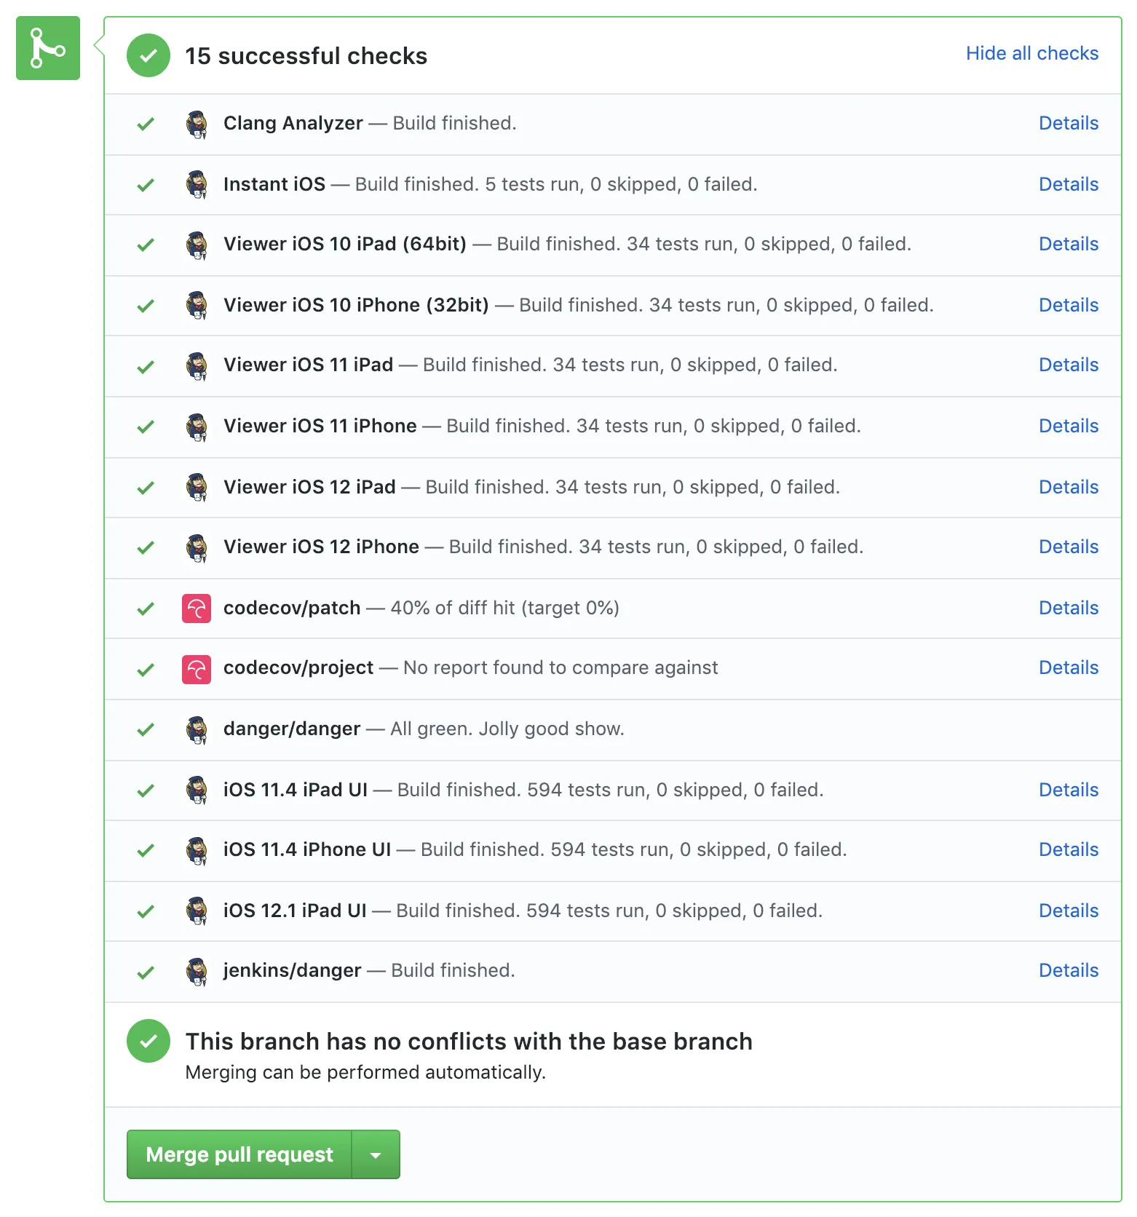This screenshot has width=1137, height=1217.
Task: Click the Codecov icon beside codecov/patch
Action: (x=197, y=608)
